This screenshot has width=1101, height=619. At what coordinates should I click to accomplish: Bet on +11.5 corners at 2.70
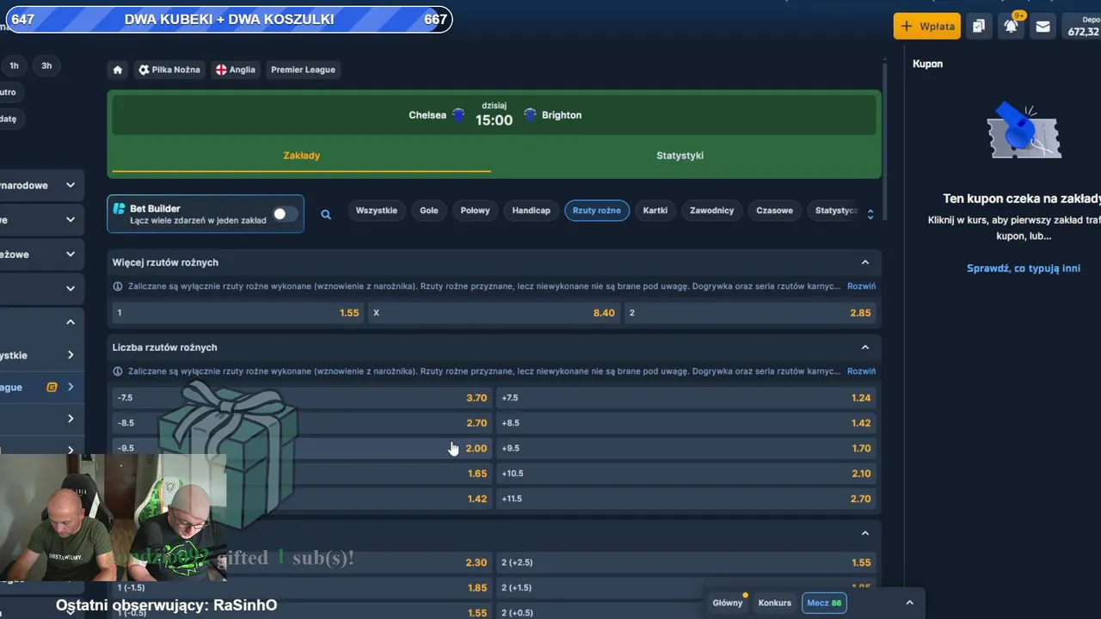(x=687, y=499)
